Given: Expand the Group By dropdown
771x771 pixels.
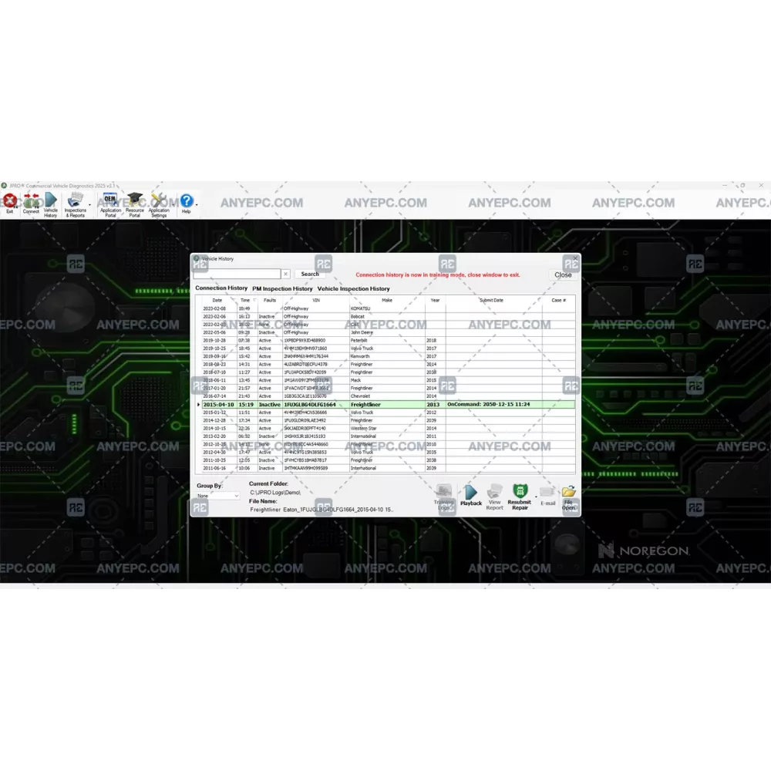Looking at the screenshot, I should click(217, 496).
